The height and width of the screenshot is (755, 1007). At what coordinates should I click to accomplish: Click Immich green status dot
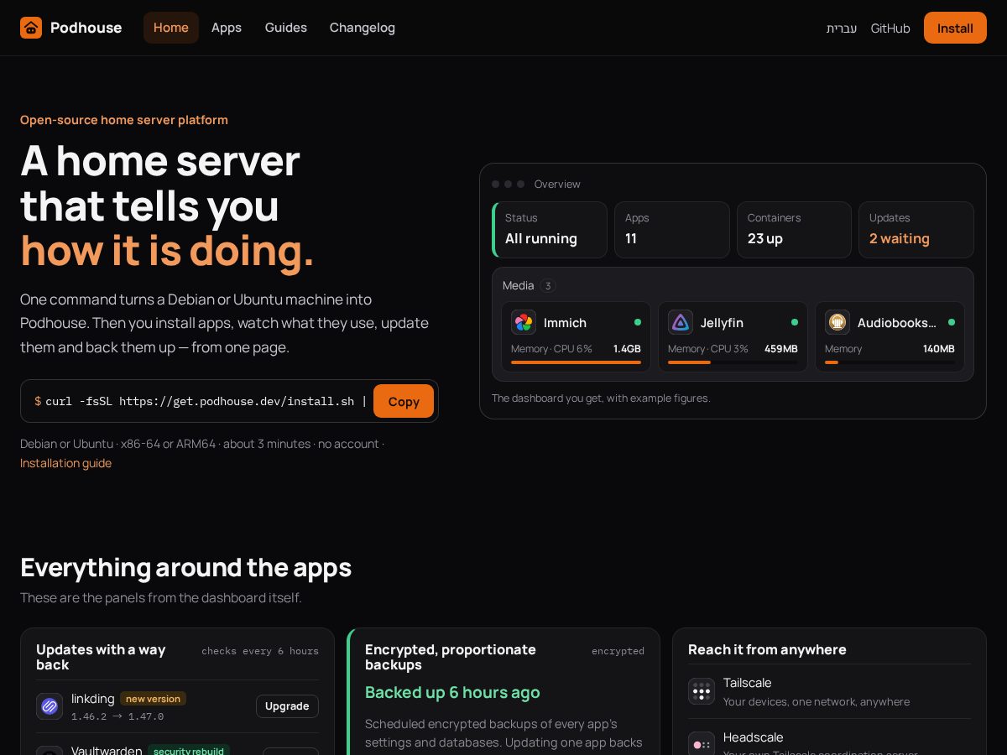(x=638, y=322)
